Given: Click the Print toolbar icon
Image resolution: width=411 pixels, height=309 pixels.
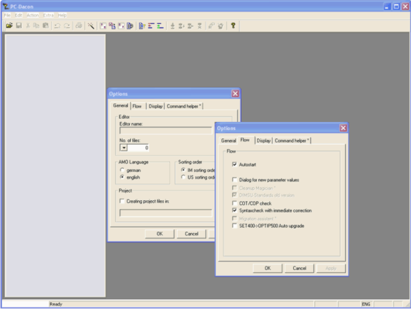Looking at the screenshot, I should [79, 25].
